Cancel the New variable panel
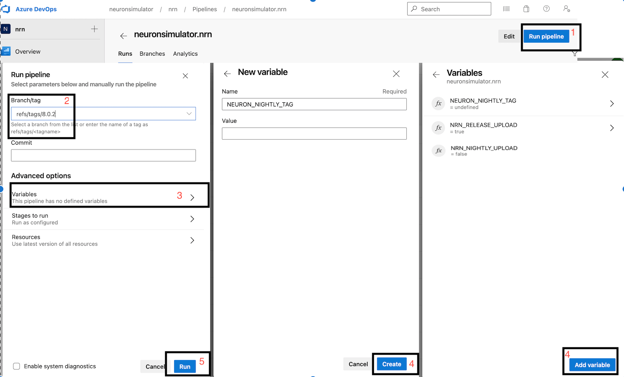Image resolution: width=624 pixels, height=377 pixels. point(358,364)
